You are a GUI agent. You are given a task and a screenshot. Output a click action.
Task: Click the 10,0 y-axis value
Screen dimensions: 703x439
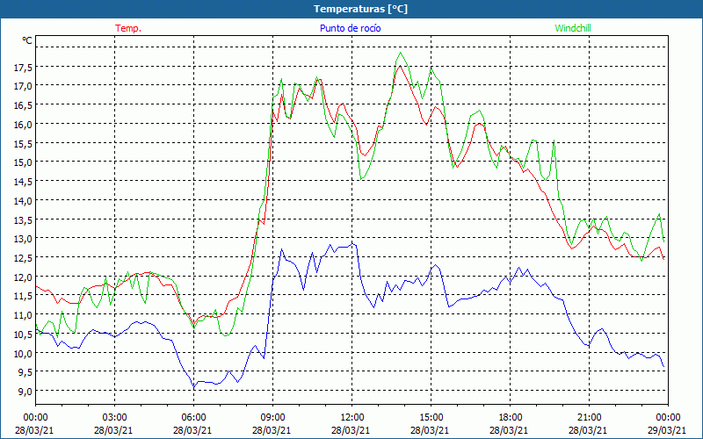coord(23,353)
